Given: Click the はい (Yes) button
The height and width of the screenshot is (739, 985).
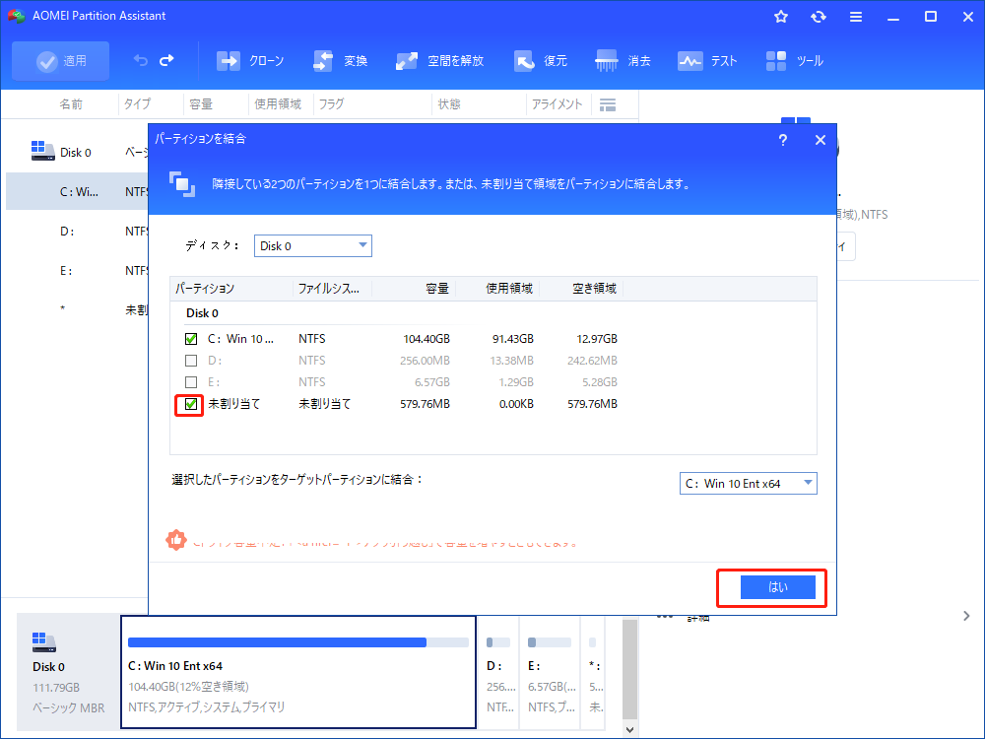Looking at the screenshot, I should 778,587.
